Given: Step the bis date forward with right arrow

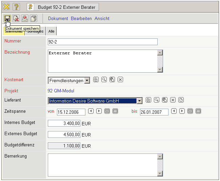Looking at the screenshot, I should 182,111.
